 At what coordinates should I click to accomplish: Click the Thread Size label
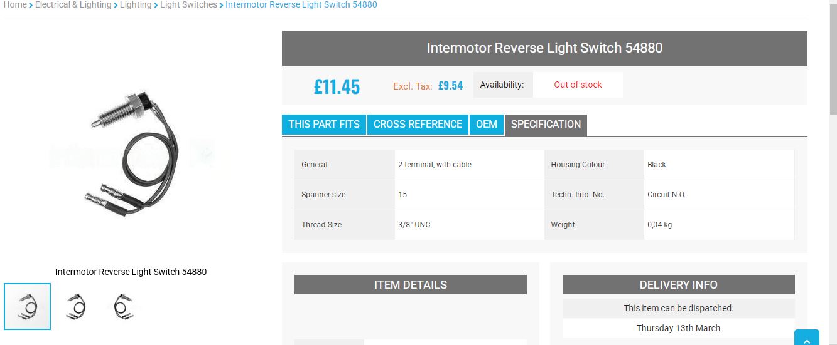tap(321, 225)
